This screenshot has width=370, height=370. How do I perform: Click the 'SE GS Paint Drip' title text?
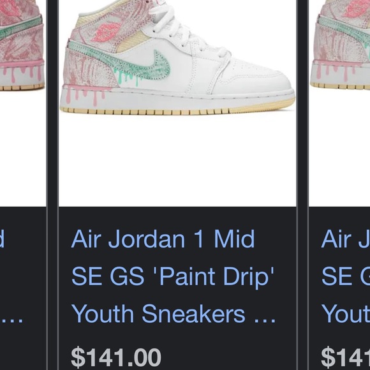click(x=172, y=276)
